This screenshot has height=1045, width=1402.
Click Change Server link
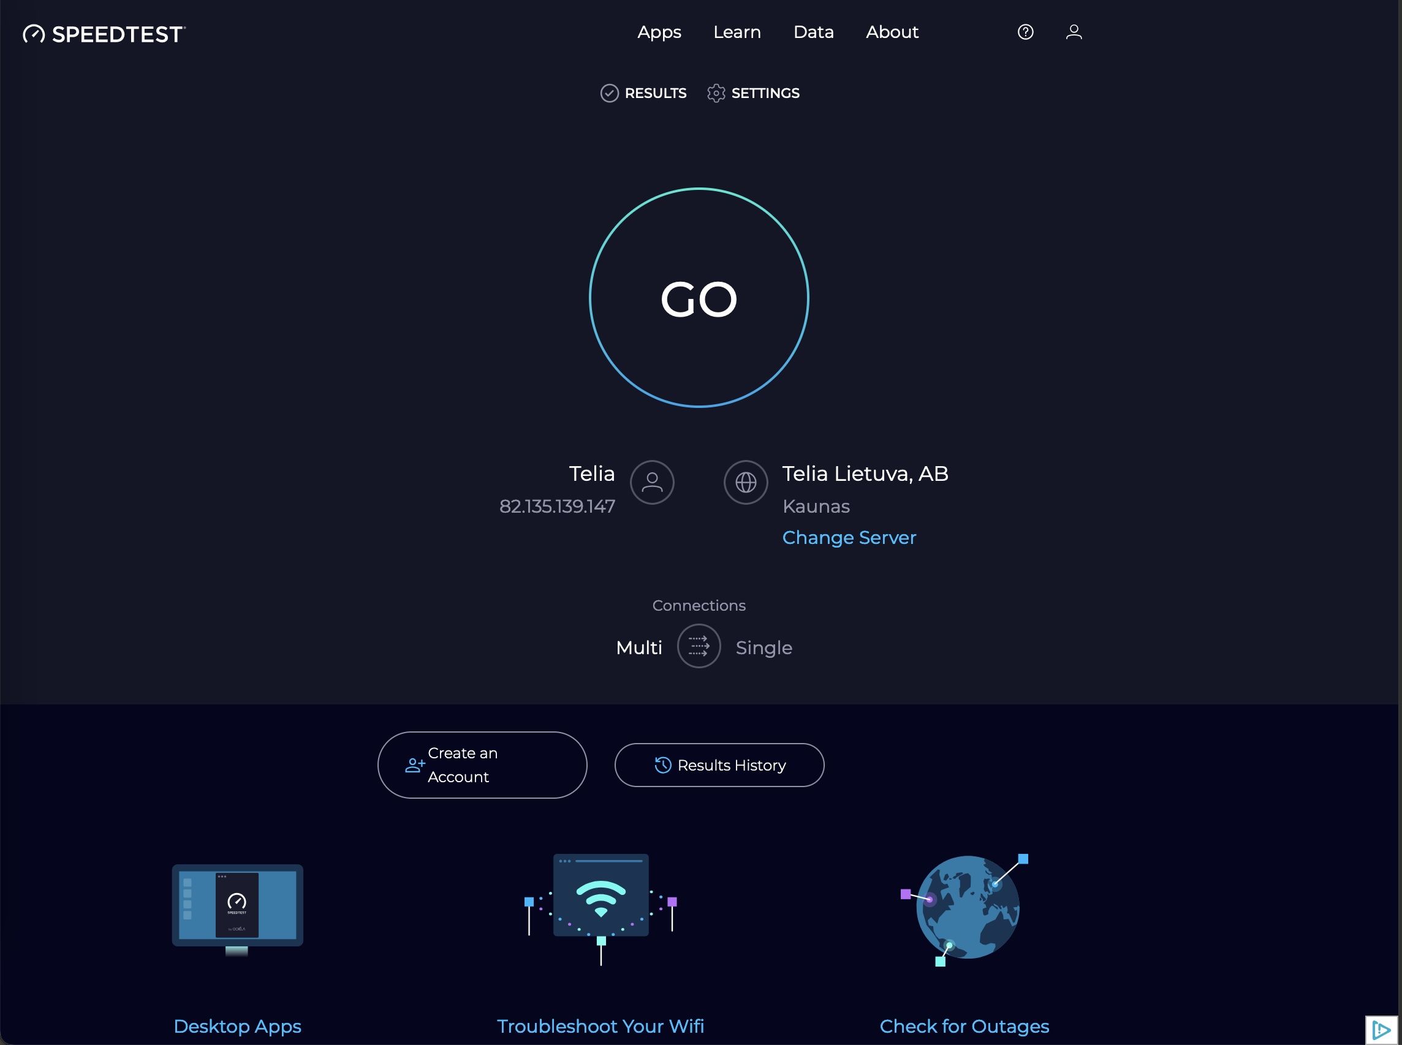click(849, 538)
